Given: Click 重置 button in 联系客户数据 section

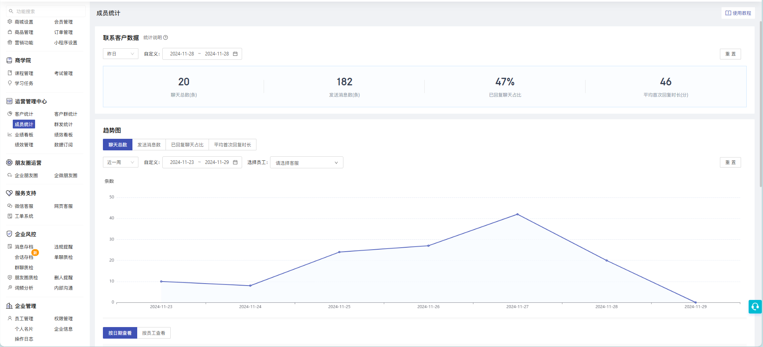Looking at the screenshot, I should click(x=730, y=54).
